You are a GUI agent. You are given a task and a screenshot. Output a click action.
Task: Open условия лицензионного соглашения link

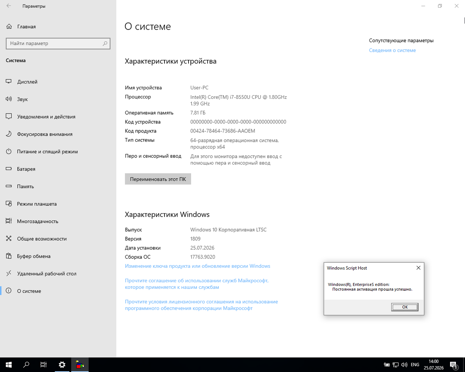(x=201, y=305)
